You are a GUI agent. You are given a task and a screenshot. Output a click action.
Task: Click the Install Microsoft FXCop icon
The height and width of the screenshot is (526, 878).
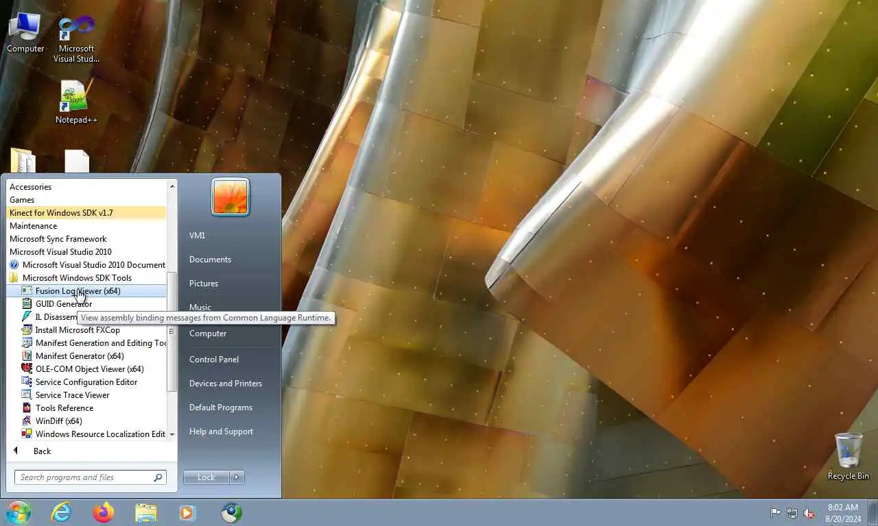(x=27, y=330)
